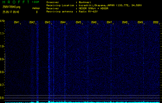The width and height of the screenshot is (162, 103).
Task: Click the cyan signal level graph at bottom
Action: (x=82, y=102)
